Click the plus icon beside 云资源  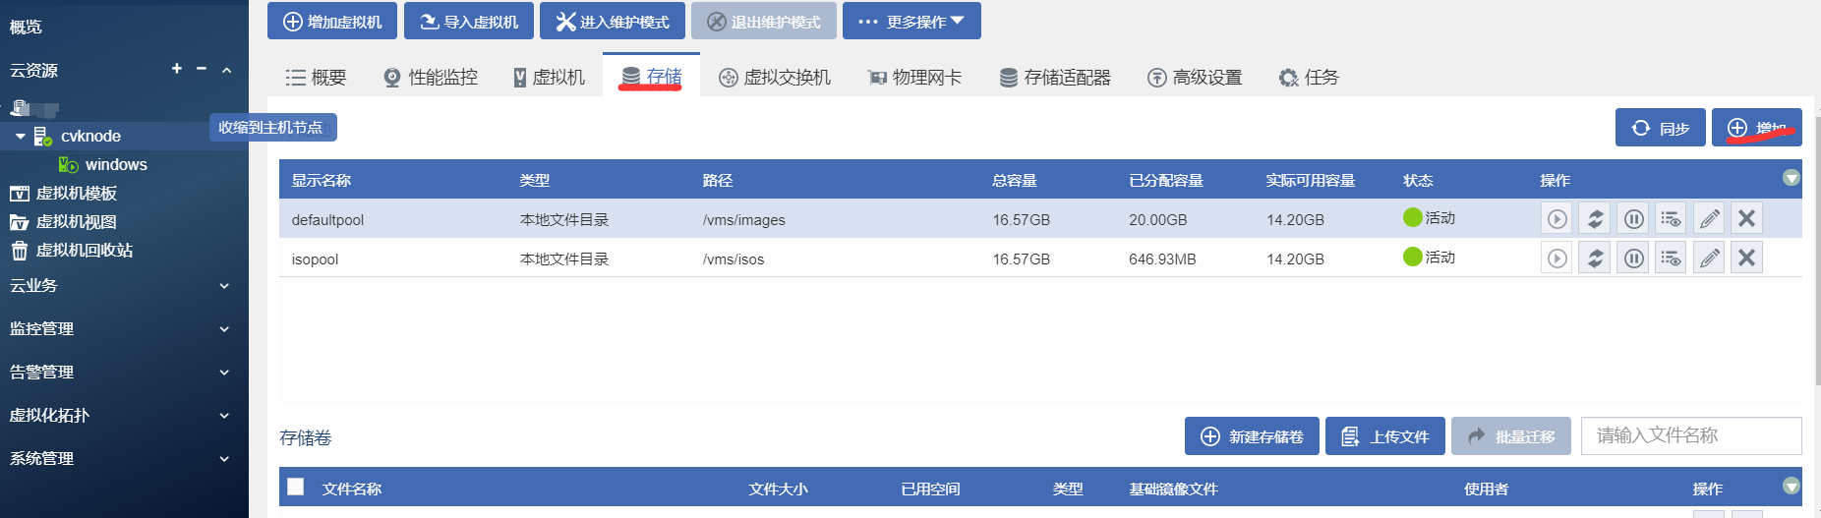pyautogui.click(x=177, y=68)
